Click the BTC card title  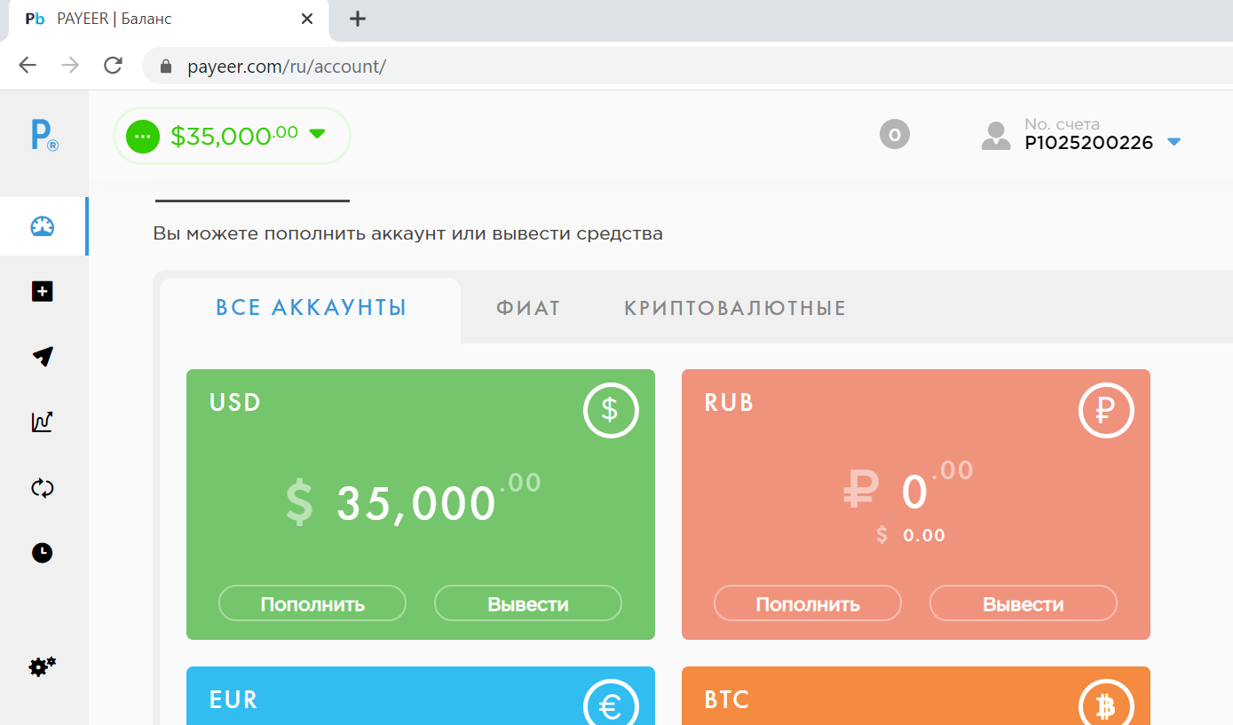click(727, 699)
